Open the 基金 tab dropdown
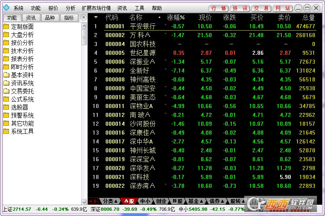 [195, 201]
